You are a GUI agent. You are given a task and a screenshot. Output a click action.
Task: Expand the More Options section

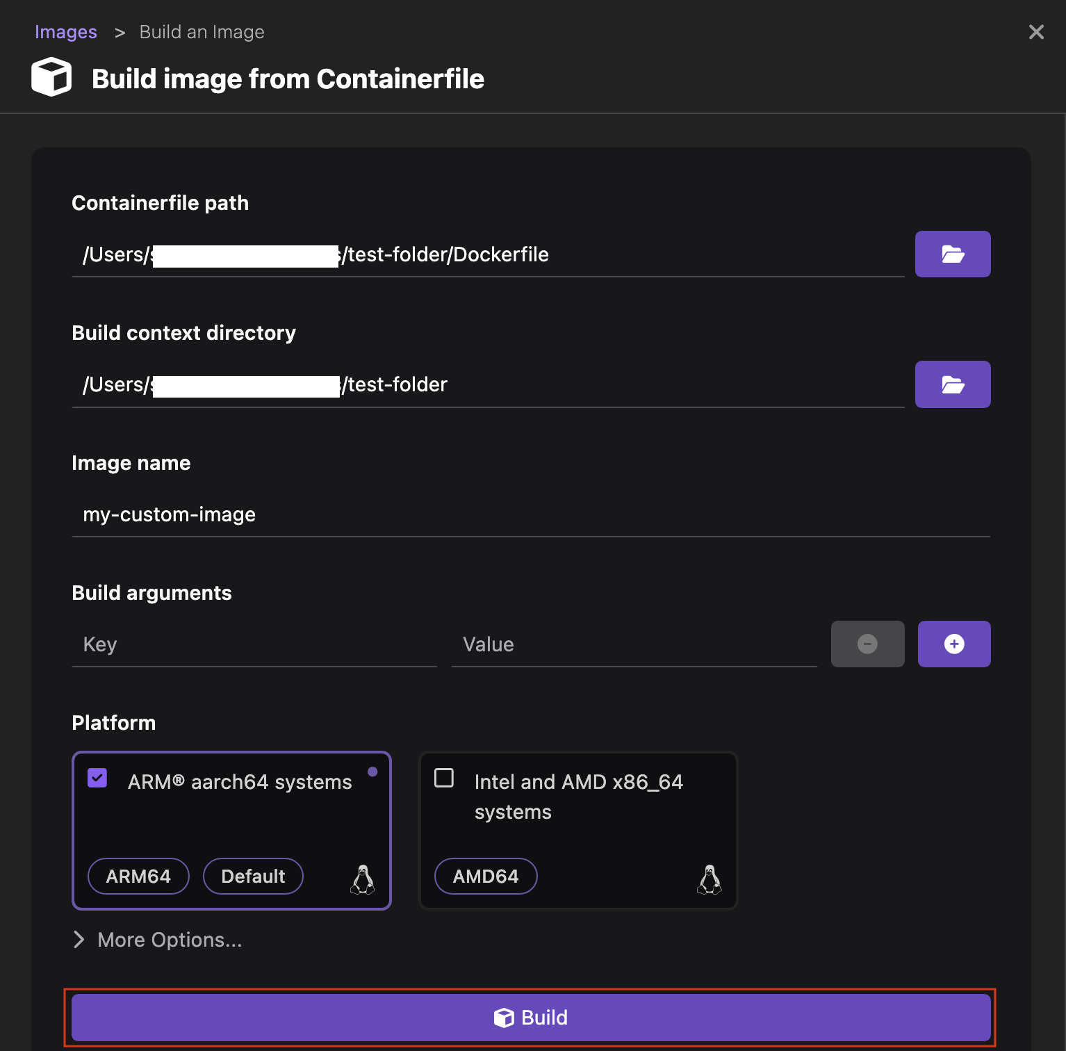pos(156,940)
